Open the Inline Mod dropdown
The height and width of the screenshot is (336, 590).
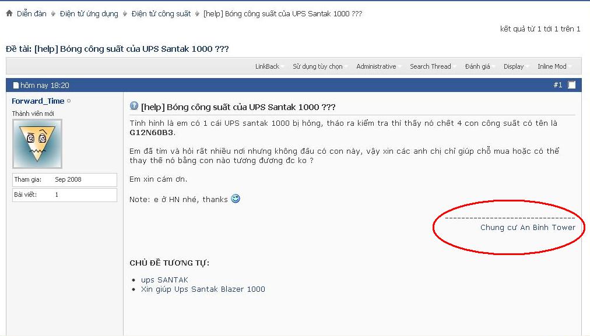[x=554, y=66]
